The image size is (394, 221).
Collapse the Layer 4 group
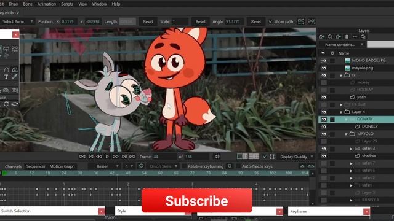click(341, 112)
